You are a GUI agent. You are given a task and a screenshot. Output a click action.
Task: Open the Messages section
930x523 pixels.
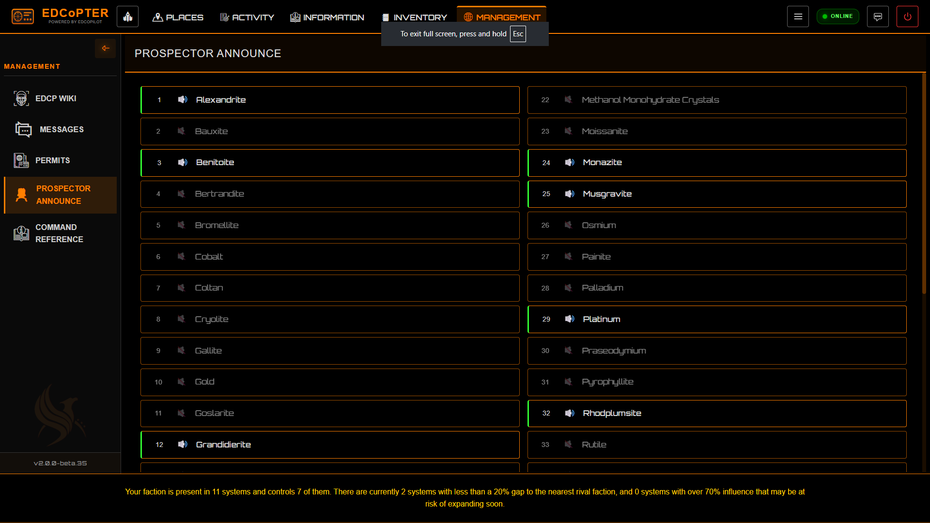point(62,129)
